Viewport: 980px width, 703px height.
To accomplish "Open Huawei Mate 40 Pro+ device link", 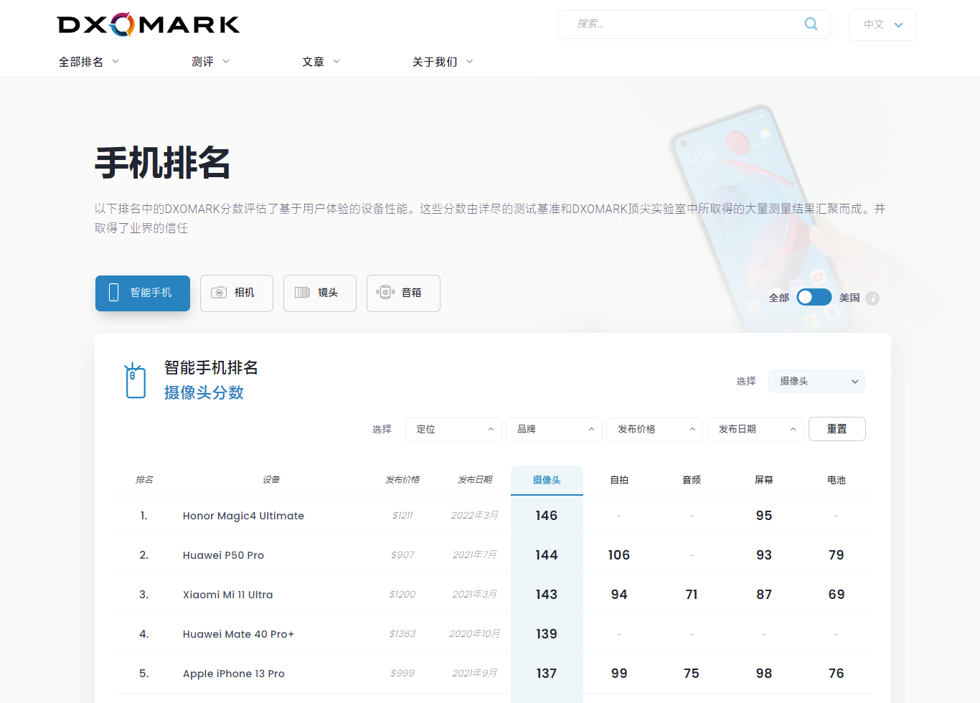I will (238, 634).
